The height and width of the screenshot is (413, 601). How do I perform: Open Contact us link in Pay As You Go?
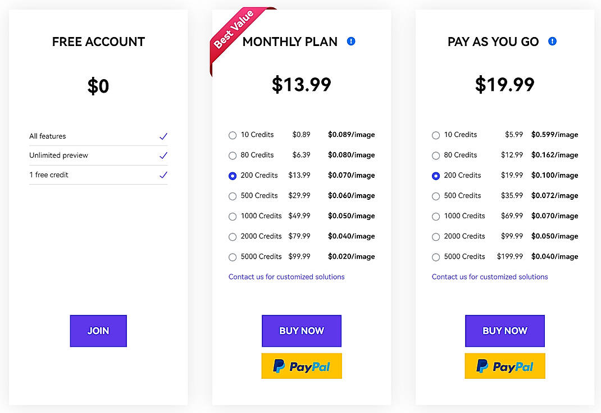489,277
